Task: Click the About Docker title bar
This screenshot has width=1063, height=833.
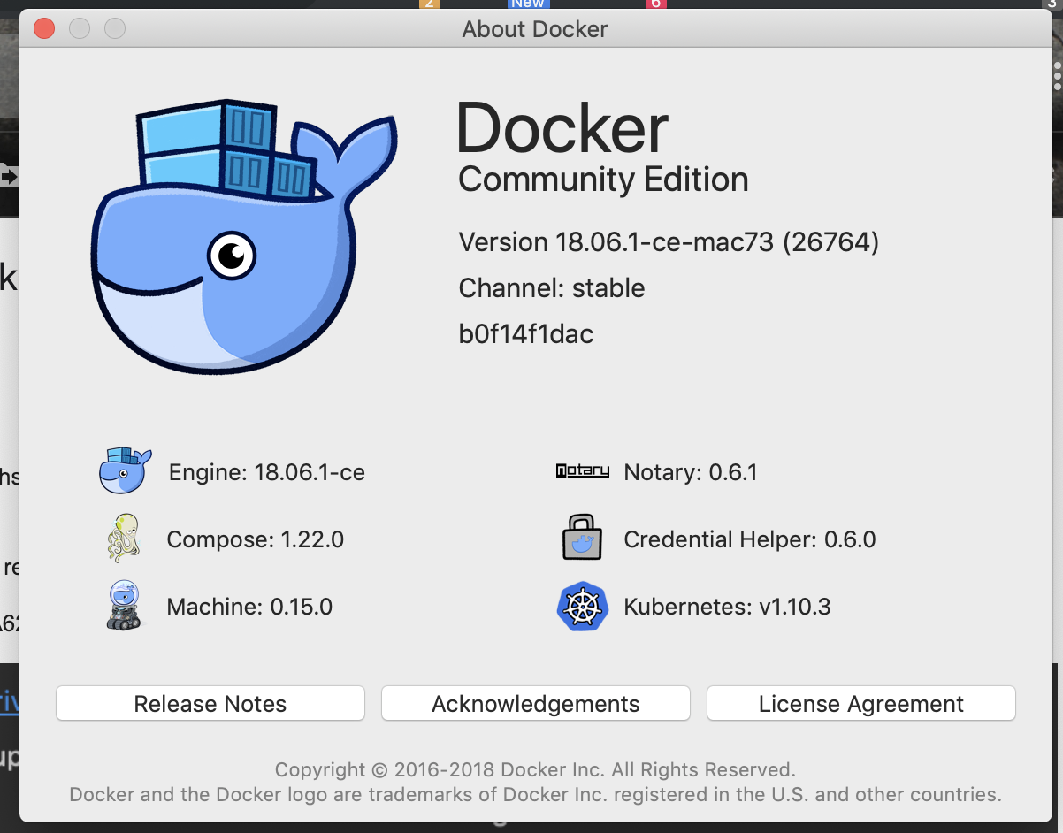Action: [x=534, y=28]
